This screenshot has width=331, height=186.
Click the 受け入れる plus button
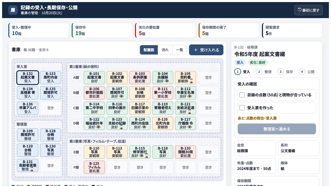206,50
